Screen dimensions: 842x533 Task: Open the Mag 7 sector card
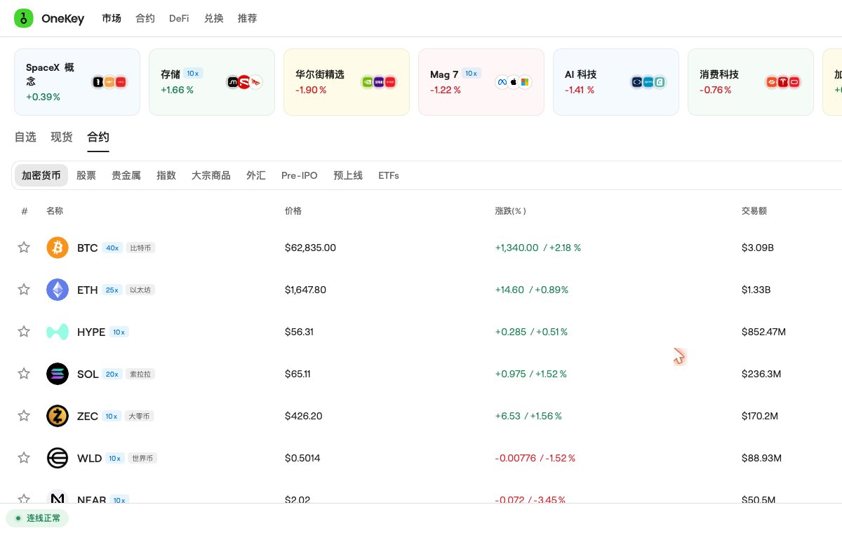tap(481, 82)
